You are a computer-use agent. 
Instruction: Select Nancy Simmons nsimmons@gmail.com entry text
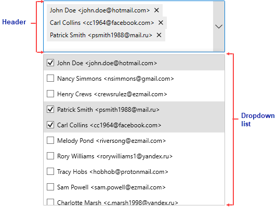115,79
